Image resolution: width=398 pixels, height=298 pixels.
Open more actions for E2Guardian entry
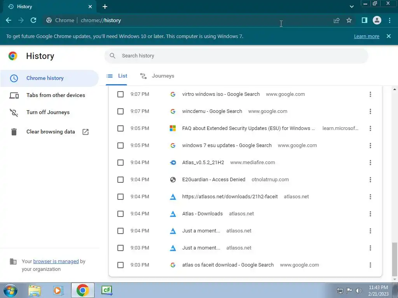click(x=370, y=180)
